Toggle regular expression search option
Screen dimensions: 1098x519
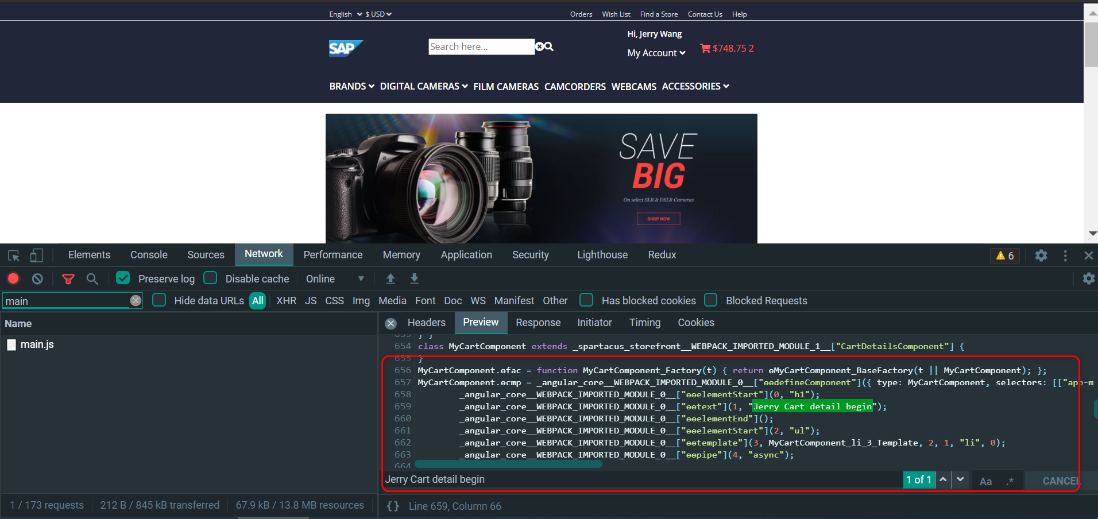pos(1010,481)
